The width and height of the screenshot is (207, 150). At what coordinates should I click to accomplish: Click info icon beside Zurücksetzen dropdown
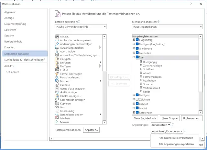tap(173, 124)
